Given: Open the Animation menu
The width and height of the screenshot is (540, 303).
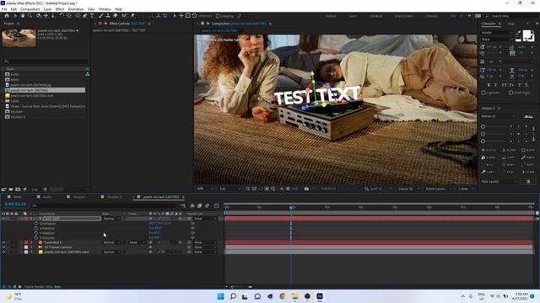Looking at the screenshot, I should pyautogui.click(x=76, y=9).
